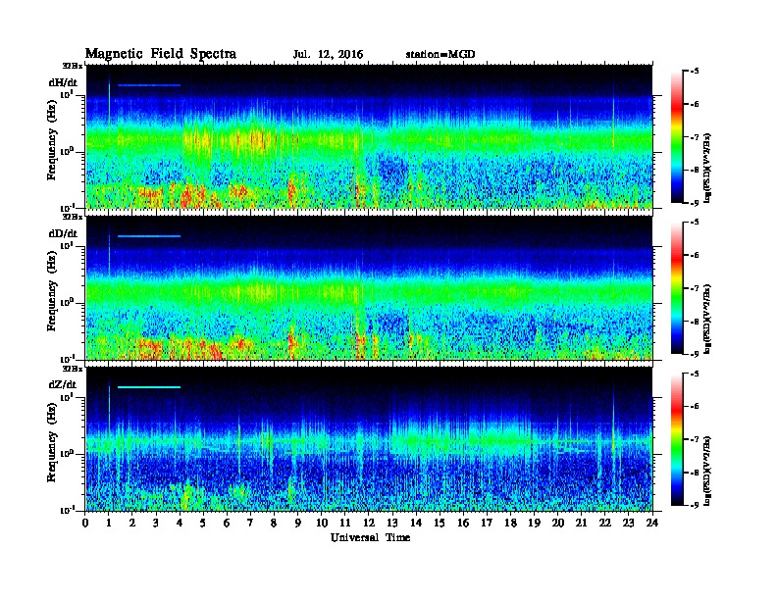
Task: Click the 32Hz label atop dZ/dt panel
Action: pos(73,369)
